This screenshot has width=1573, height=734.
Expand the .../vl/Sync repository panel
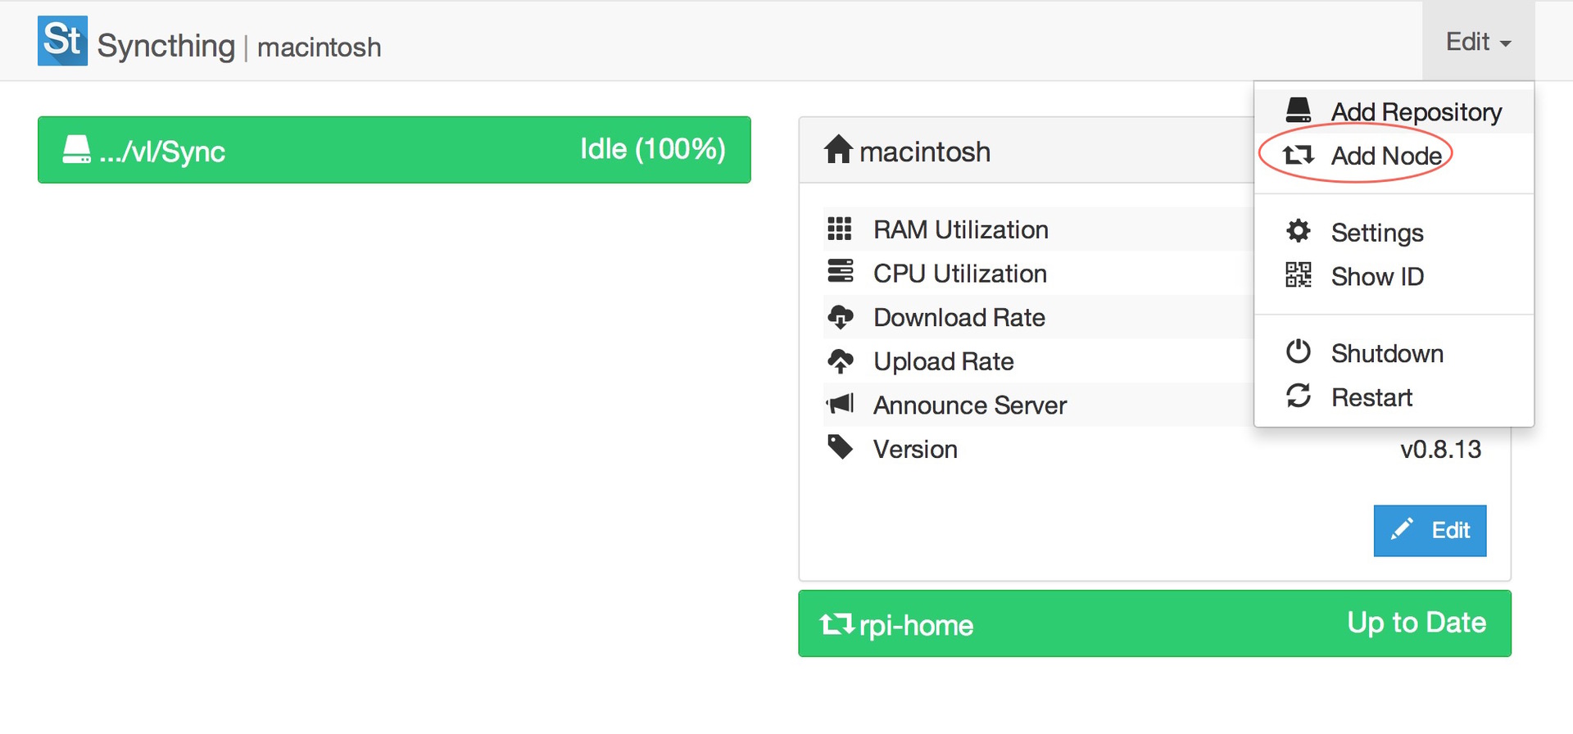click(x=394, y=150)
